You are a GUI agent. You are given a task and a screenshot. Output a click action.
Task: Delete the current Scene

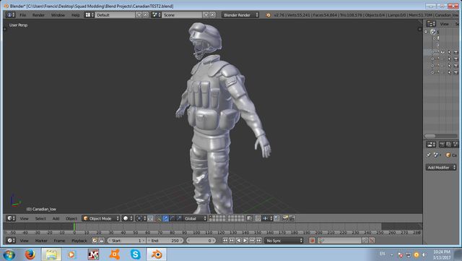click(x=212, y=14)
